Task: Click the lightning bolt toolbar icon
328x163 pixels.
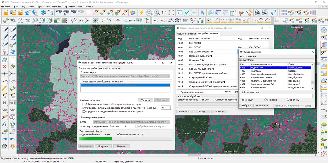Action: (141, 12)
